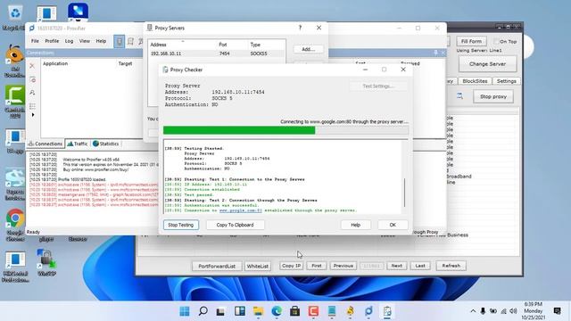Sort by Type column in Proxy Servers
Viewport: 571px width, 321px height.
point(266,45)
